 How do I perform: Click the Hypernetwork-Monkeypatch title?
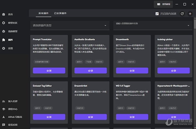click(x=173, y=86)
